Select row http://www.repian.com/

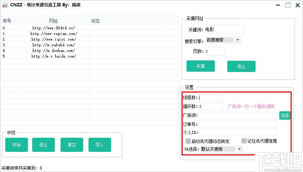(x=89, y=34)
